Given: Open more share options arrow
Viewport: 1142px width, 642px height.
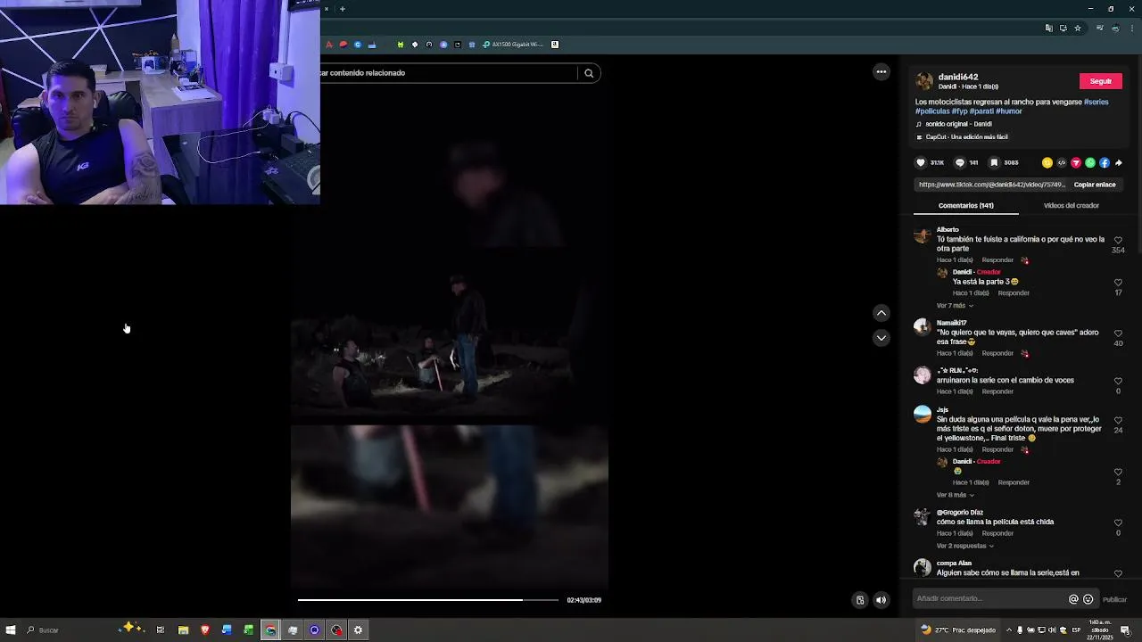Looking at the screenshot, I should point(1119,163).
